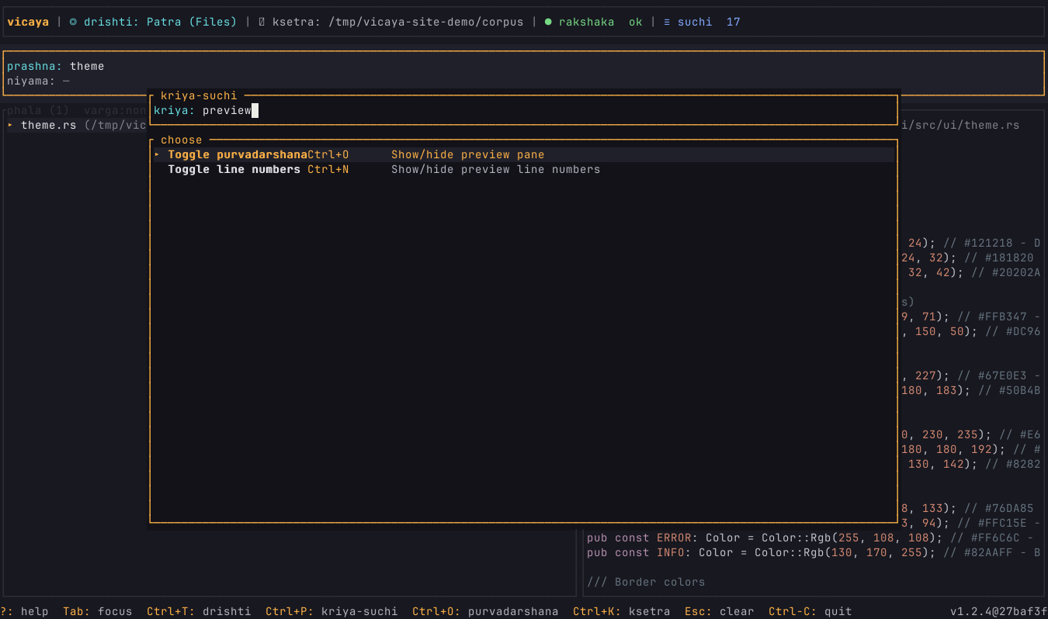
Task: Click the preview path ending 'src/ui/theme.rs'
Action: tap(961, 125)
